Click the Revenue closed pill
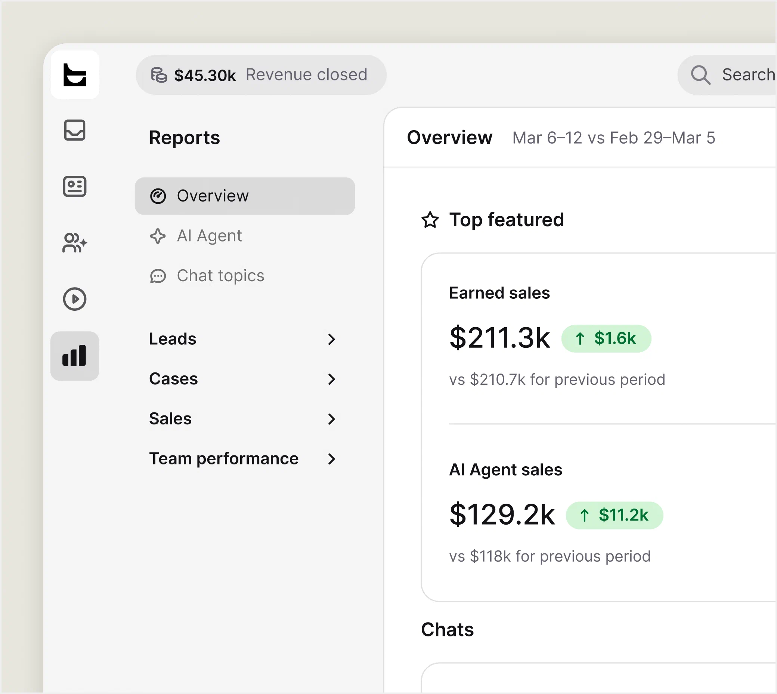777x694 pixels. [x=261, y=75]
